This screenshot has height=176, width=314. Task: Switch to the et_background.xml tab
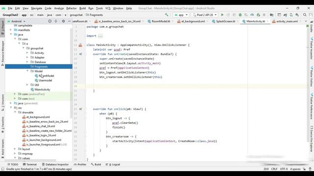(x=191, y=21)
